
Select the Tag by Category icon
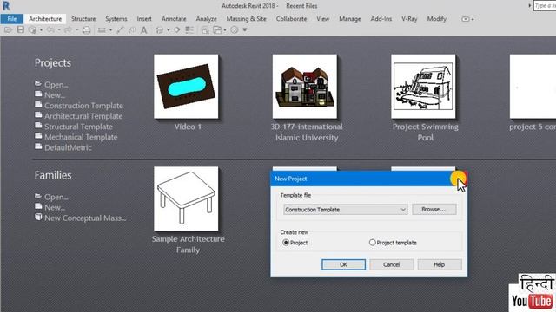click(x=132, y=30)
